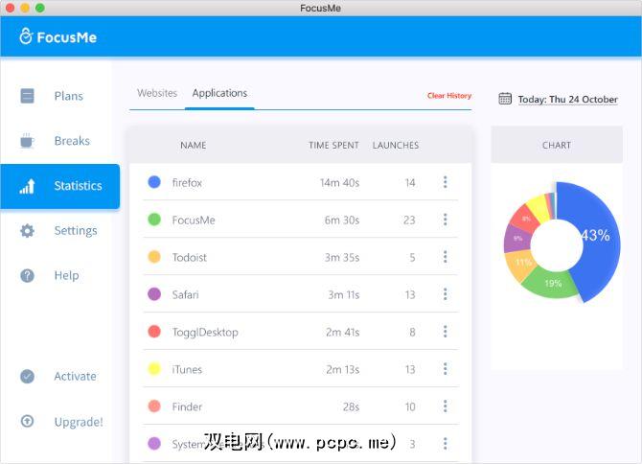
Task: Go to Settings in the sidebar
Action: (x=76, y=231)
